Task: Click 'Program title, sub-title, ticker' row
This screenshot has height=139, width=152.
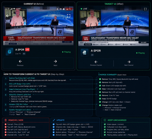Action: 118,130
